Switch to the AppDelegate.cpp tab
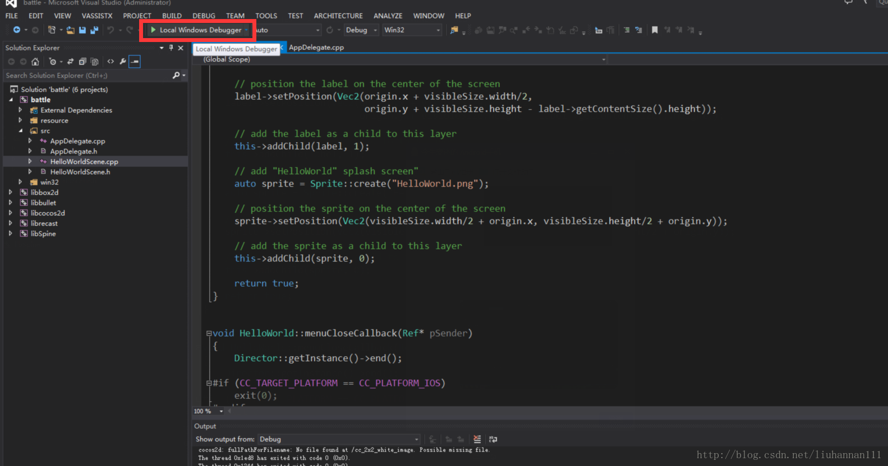 pyautogui.click(x=316, y=48)
